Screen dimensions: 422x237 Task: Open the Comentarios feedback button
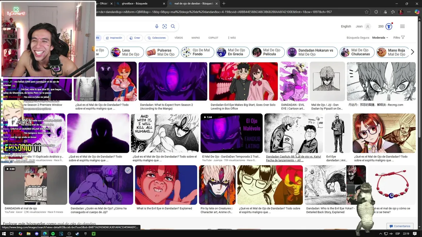(x=400, y=226)
